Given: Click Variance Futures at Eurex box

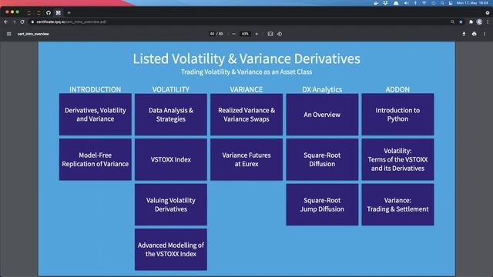Looking at the screenshot, I should click(246, 159).
